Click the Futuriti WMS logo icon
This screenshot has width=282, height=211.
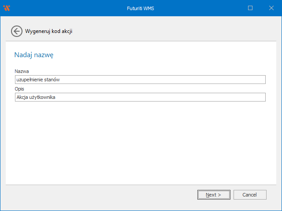[7, 8]
